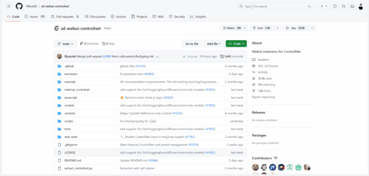Click Report repository link
Image resolution: width=369 pixels, height=176 pixels.
263,97
